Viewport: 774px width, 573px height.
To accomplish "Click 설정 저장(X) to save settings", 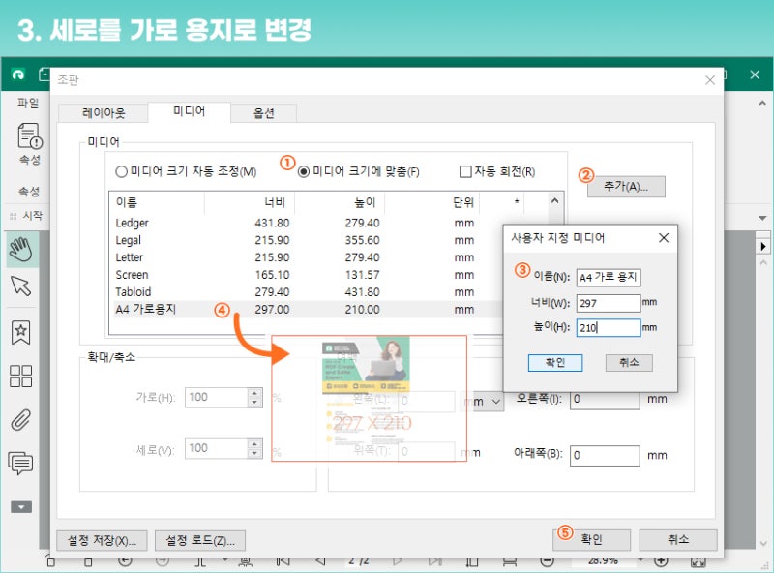I will pos(102,540).
